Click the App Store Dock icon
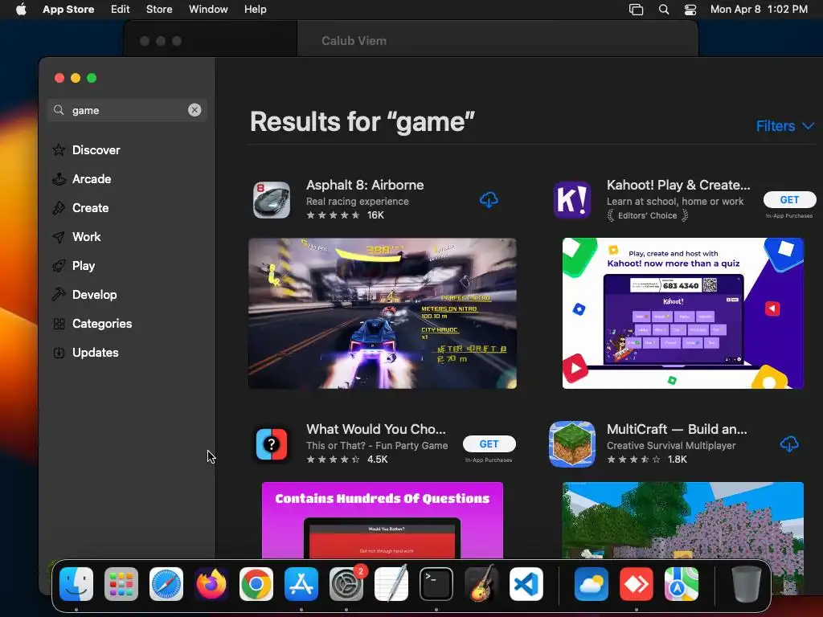 pyautogui.click(x=301, y=584)
